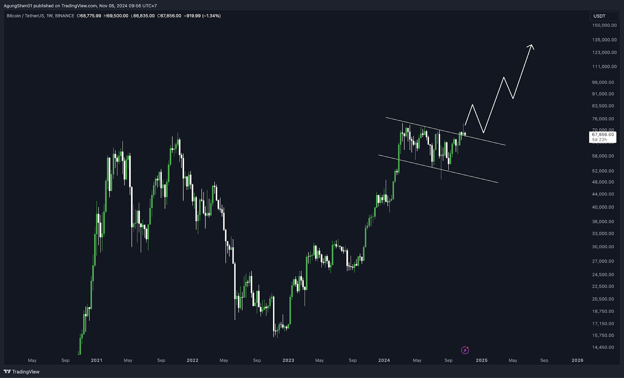Click the 52,000.00 price axis label
Screen dimensions: 624x378
pos(603,171)
